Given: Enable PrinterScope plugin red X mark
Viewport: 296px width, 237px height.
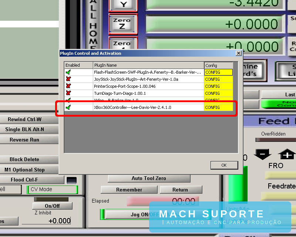Looking at the screenshot, I should pyautogui.click(x=68, y=86).
